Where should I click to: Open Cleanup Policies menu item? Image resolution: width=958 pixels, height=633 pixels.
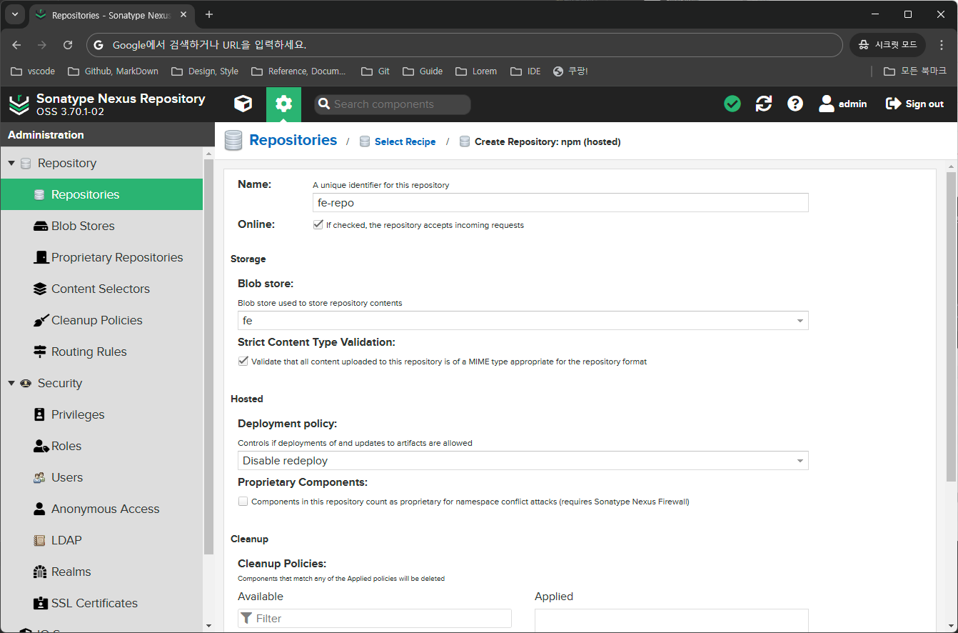point(101,320)
